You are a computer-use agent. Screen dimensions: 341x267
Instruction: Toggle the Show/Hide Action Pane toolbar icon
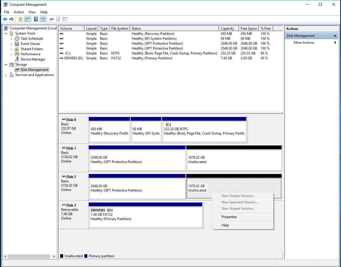click(x=43, y=19)
